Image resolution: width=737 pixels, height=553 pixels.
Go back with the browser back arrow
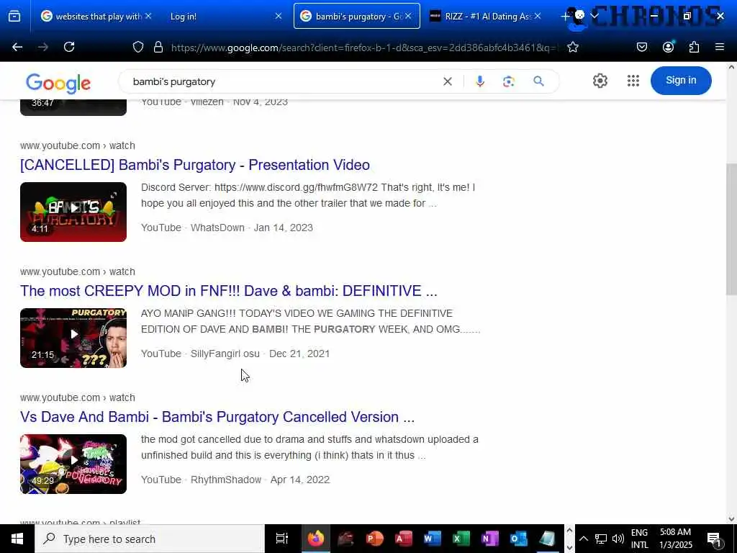pos(17,47)
